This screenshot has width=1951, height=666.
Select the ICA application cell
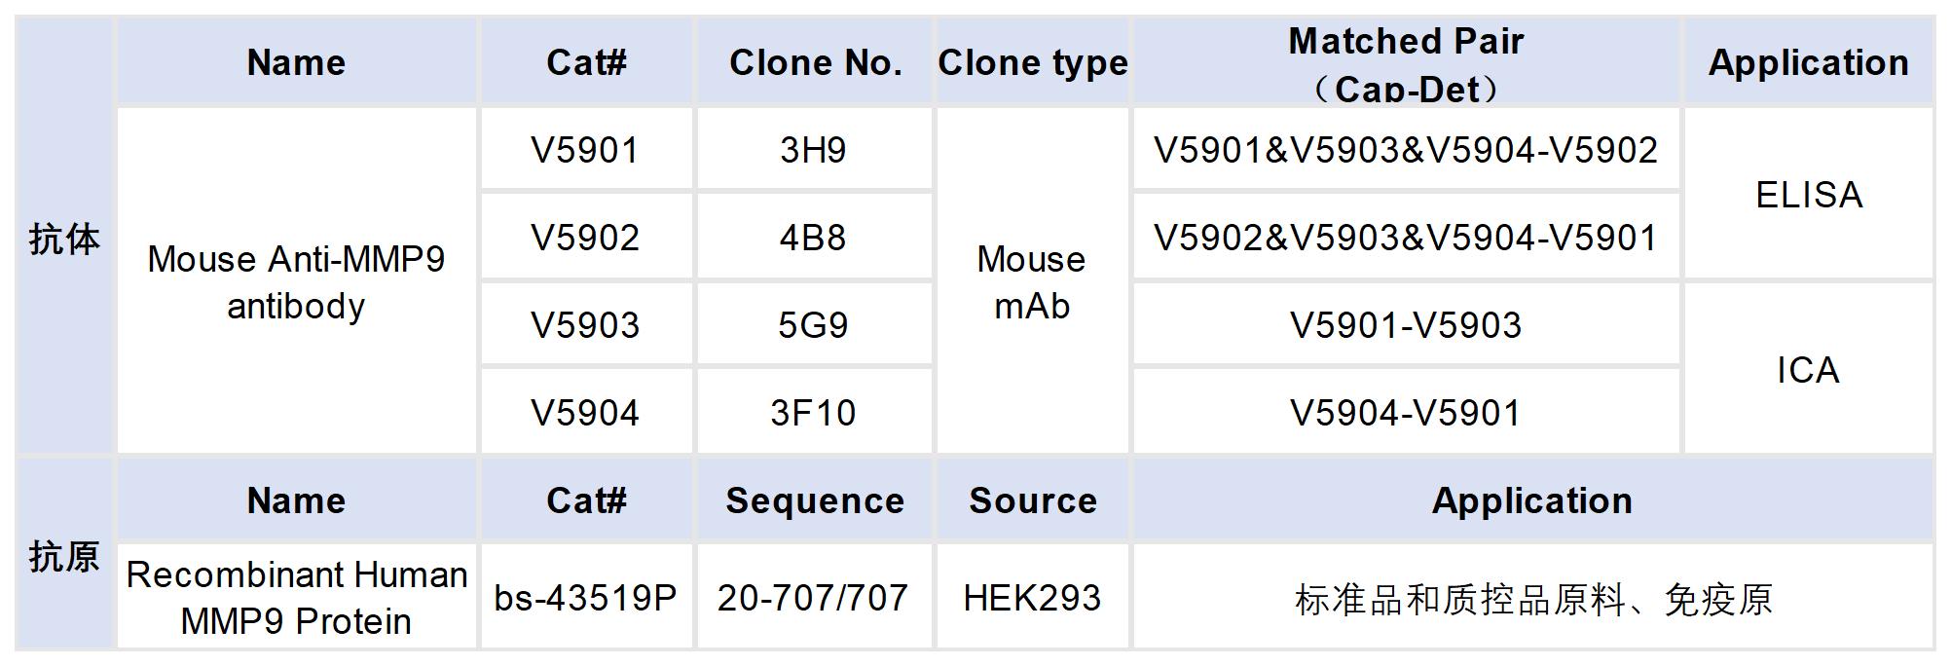tap(1808, 370)
